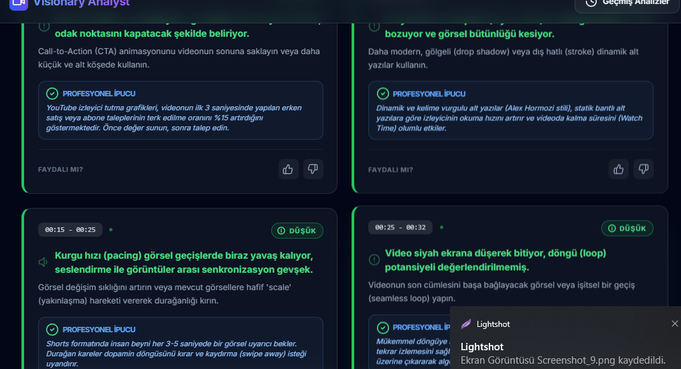Click DÜŞÜK badge on pacing card
Screen dimensions: 681x369
click(297, 231)
